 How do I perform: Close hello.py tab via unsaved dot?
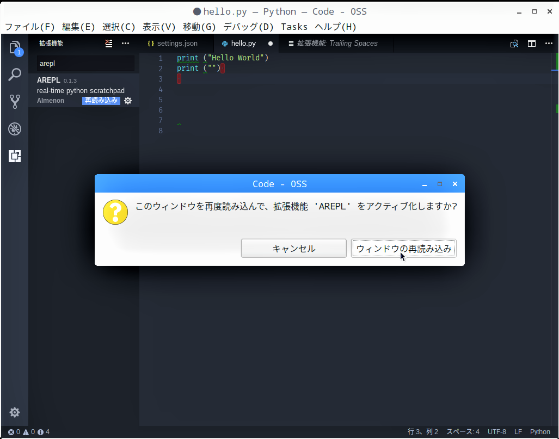[270, 44]
